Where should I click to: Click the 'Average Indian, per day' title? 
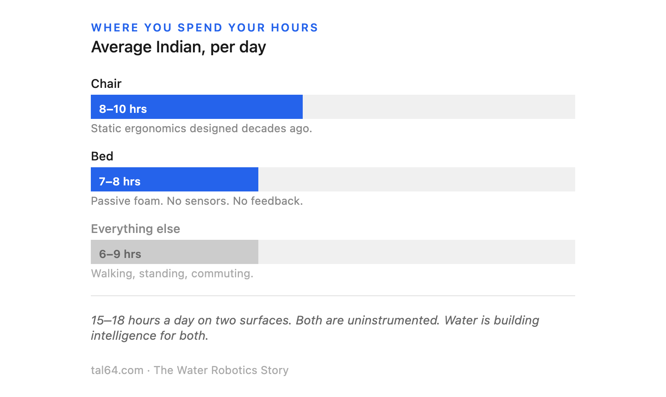178,47
